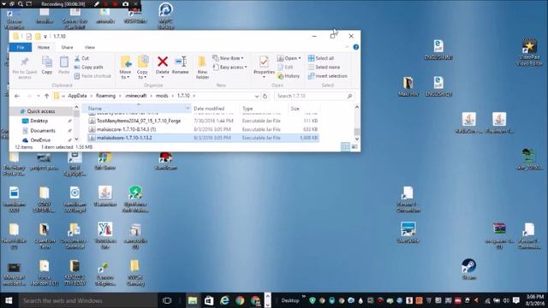Click the Roaming breadcrumb in address bar
This screenshot has width=548, height=308.
tap(105, 96)
